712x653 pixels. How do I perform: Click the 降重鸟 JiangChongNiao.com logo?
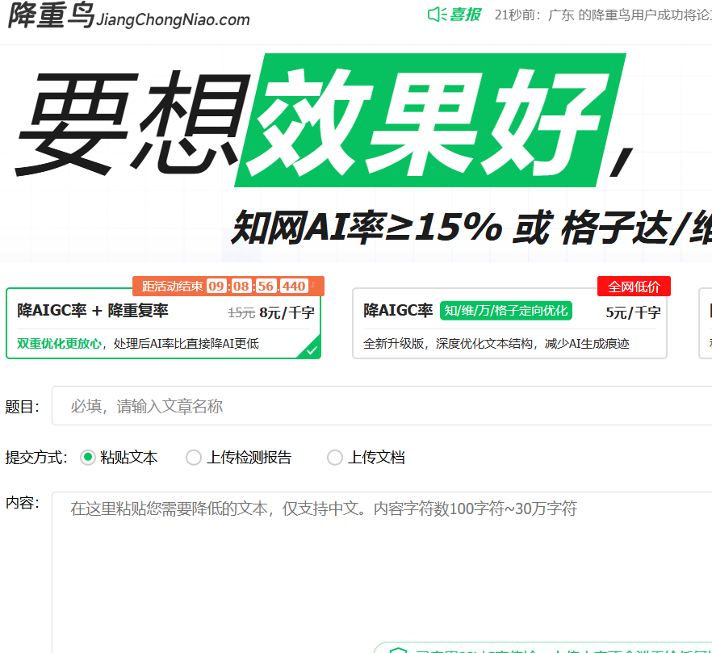click(128, 15)
